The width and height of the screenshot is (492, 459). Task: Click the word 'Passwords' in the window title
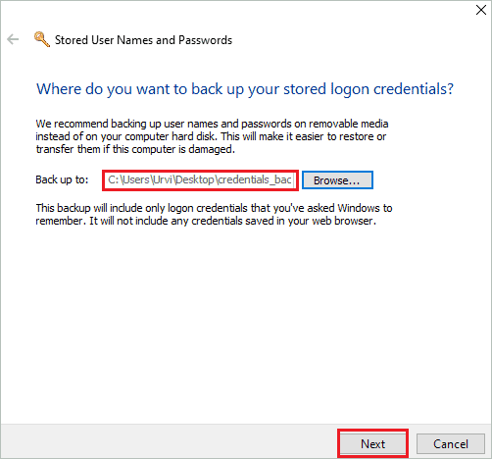pos(206,40)
